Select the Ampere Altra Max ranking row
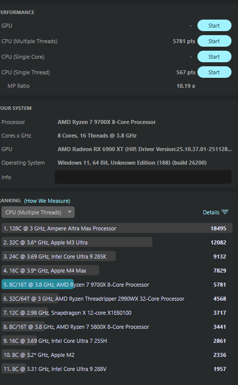238x385 pixels. coord(117,228)
